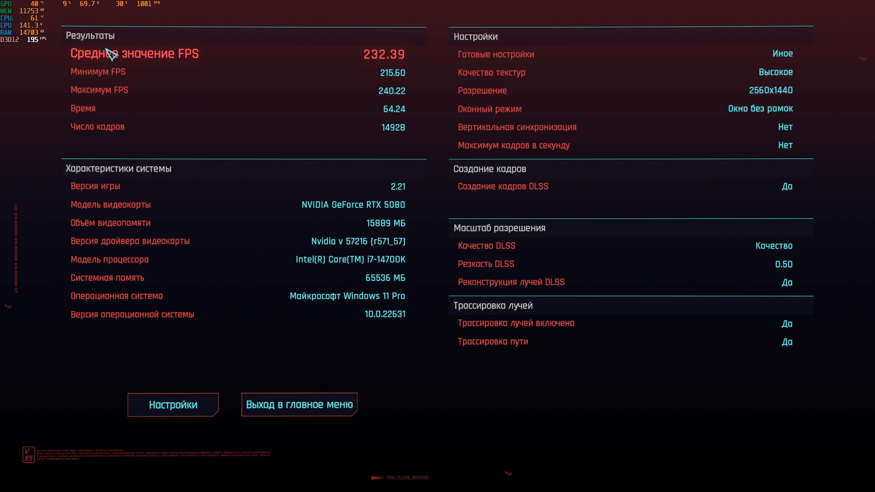Click the Готовые настройки Иное value

pyautogui.click(x=782, y=54)
